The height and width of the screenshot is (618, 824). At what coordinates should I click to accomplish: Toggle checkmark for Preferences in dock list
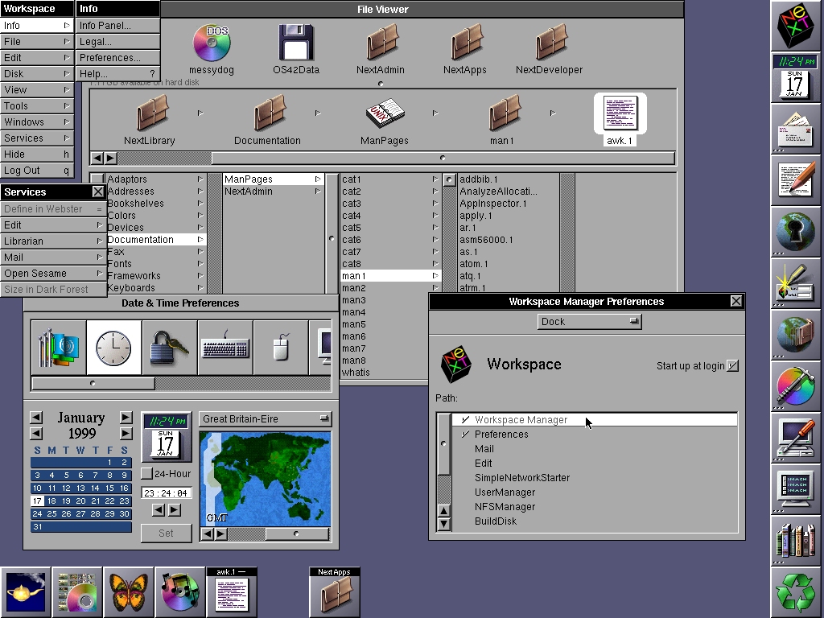point(466,435)
